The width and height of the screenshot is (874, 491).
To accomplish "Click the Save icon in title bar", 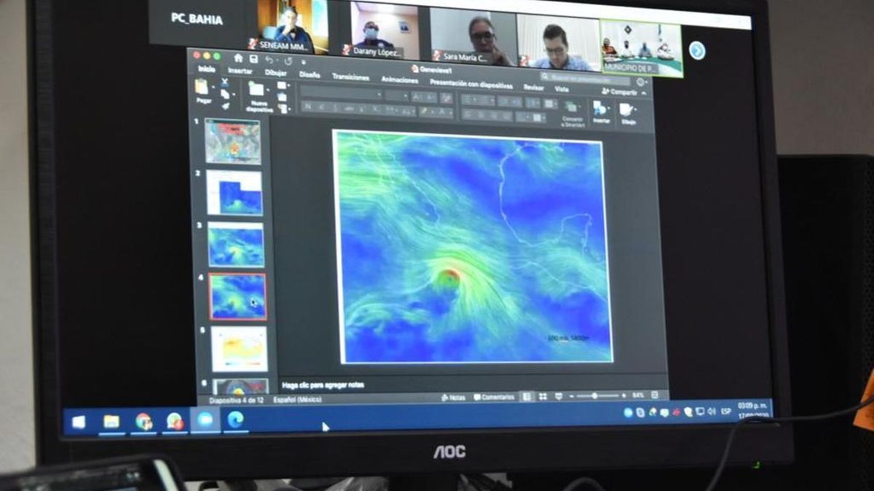I will [253, 59].
